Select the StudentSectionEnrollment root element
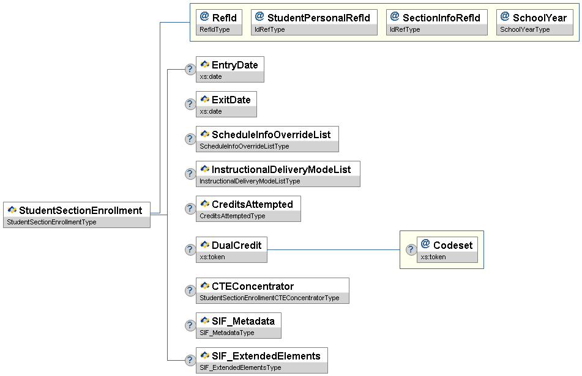582x376 pixels. (76, 215)
